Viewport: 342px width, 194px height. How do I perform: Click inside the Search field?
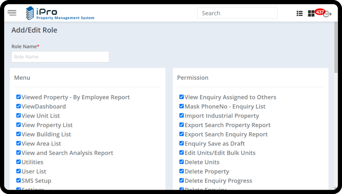(237, 13)
